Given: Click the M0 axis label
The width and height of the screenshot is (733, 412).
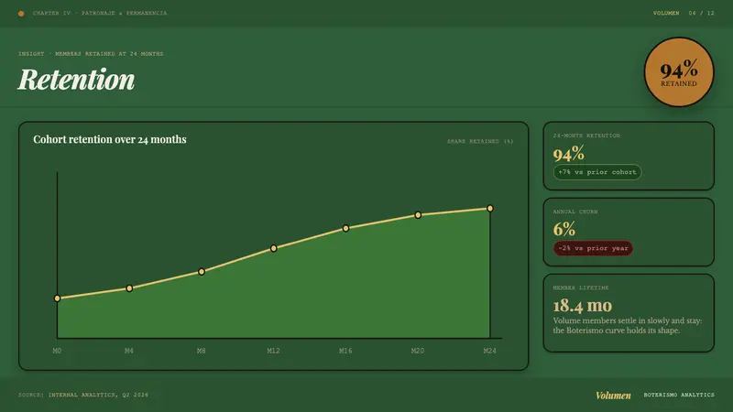Looking at the screenshot, I should click(57, 351).
